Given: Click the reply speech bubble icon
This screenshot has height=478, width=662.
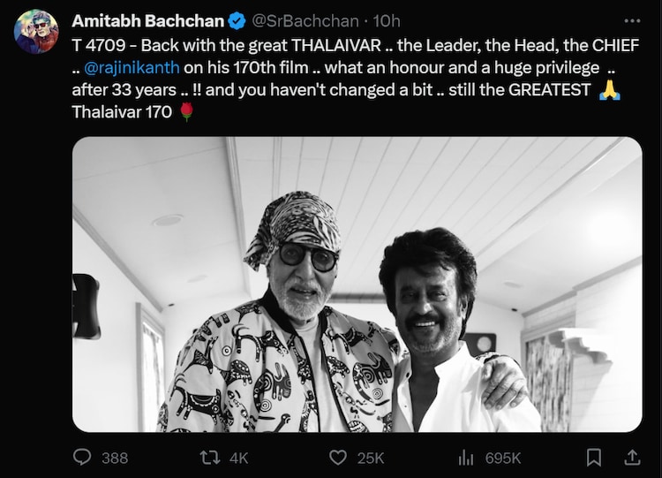Looking at the screenshot, I should pyautogui.click(x=82, y=457).
